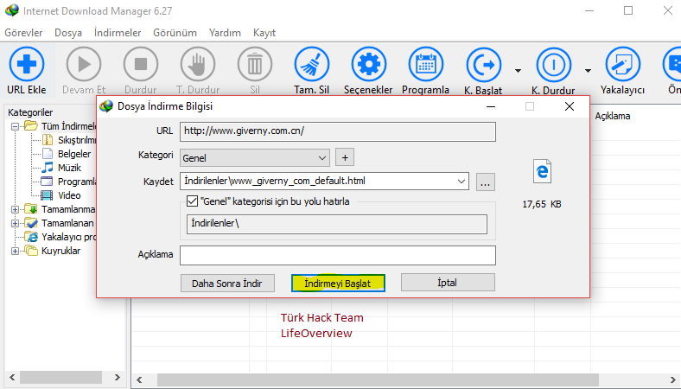Click the Açıklama column header
The image size is (681, 389).
(x=613, y=116)
